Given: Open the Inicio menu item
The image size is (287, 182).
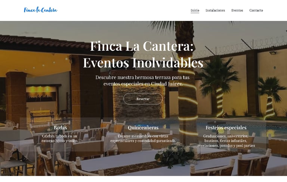Looking at the screenshot, I should (x=195, y=10).
